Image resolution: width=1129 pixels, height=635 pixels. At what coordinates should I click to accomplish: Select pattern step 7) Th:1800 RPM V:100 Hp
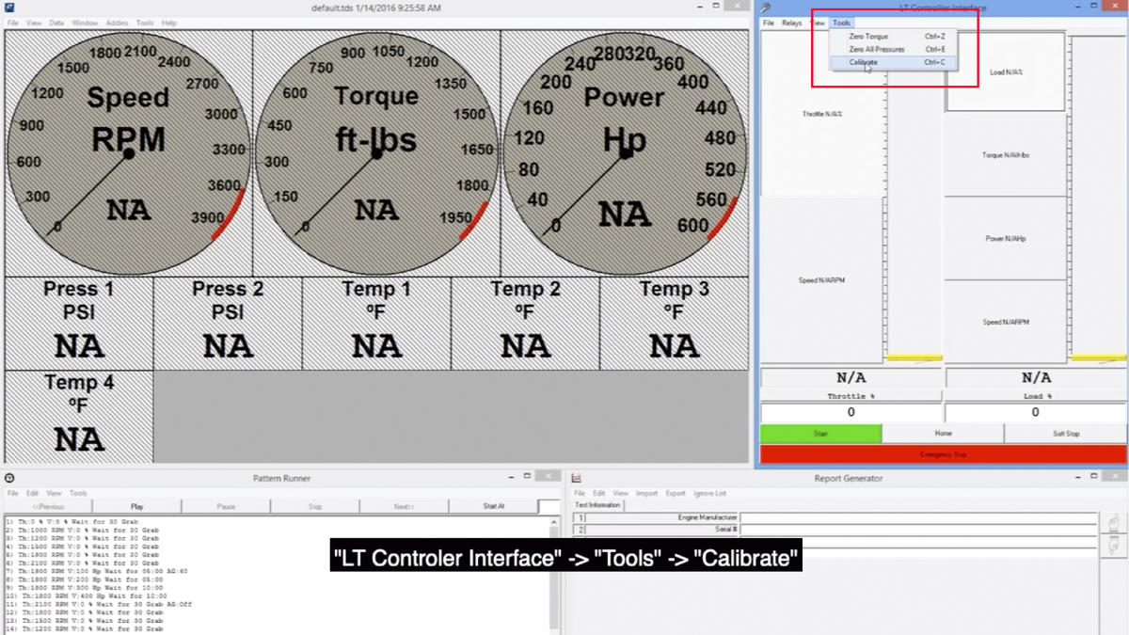(x=96, y=571)
